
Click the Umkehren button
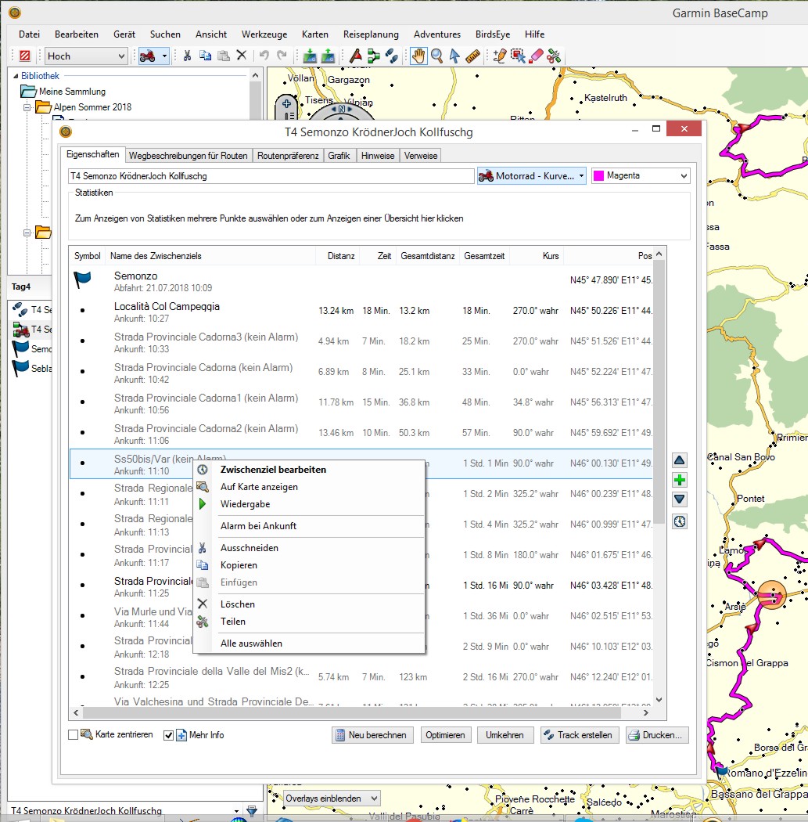[x=505, y=735]
